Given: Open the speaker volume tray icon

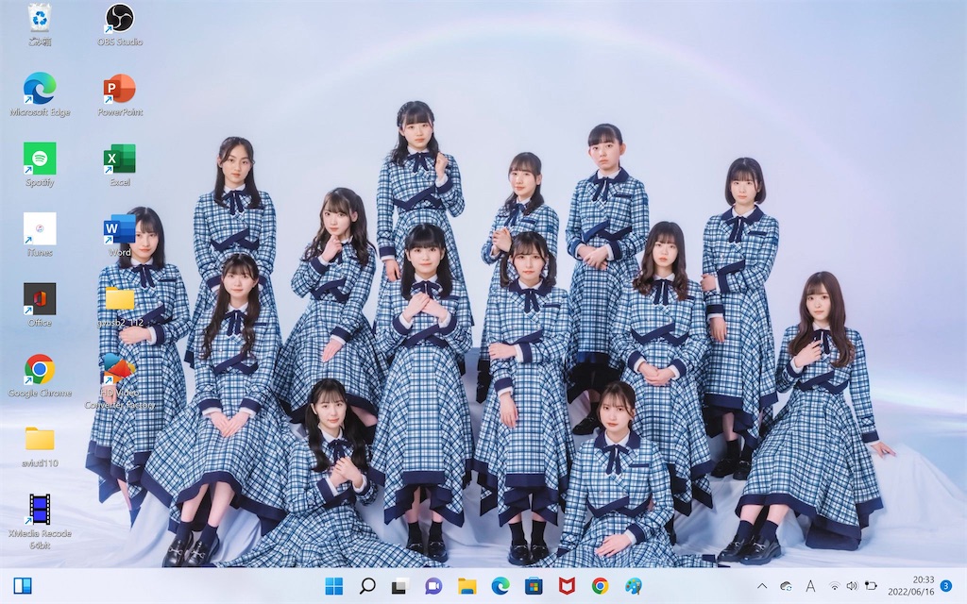Looking at the screenshot, I should pos(853,586).
